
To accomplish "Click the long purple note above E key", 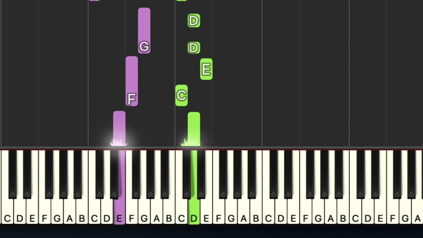I will click(119, 129).
